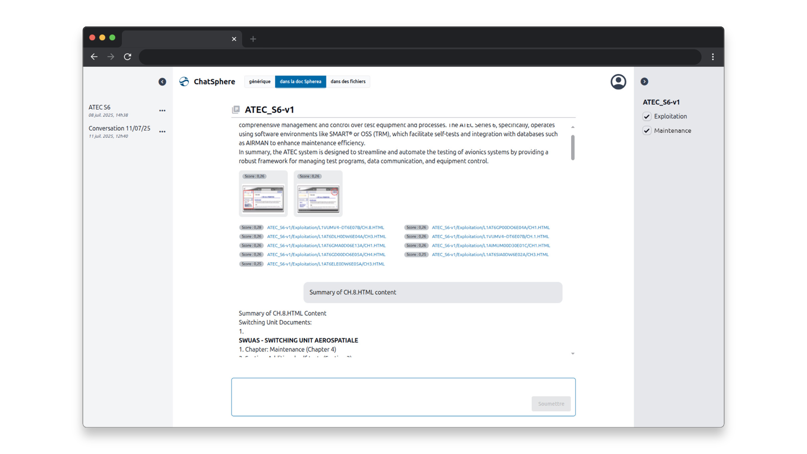807x454 pixels.
Task: Go back in browser history
Action: point(94,57)
